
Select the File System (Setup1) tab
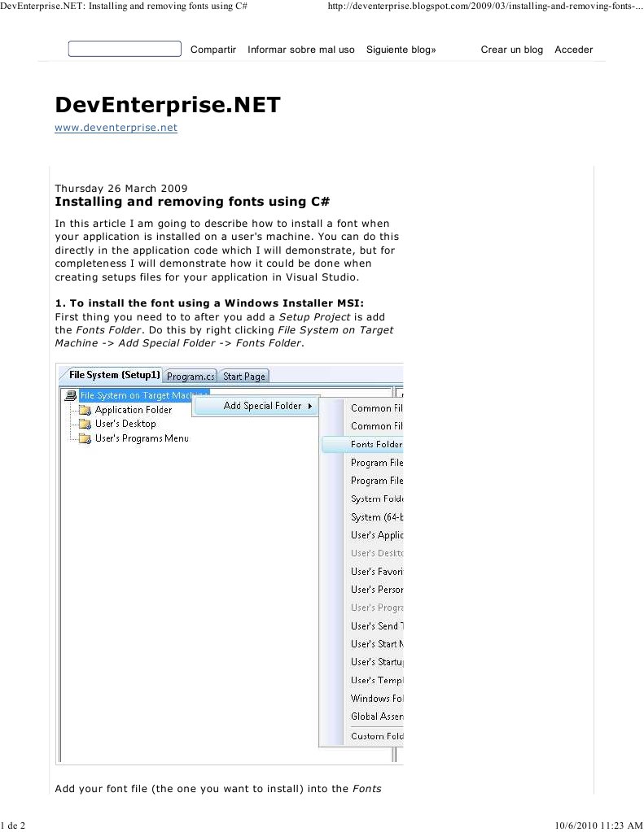click(114, 375)
